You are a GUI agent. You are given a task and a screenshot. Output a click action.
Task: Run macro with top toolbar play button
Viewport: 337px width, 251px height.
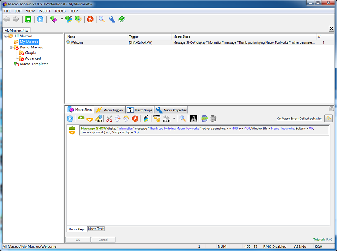click(40, 19)
